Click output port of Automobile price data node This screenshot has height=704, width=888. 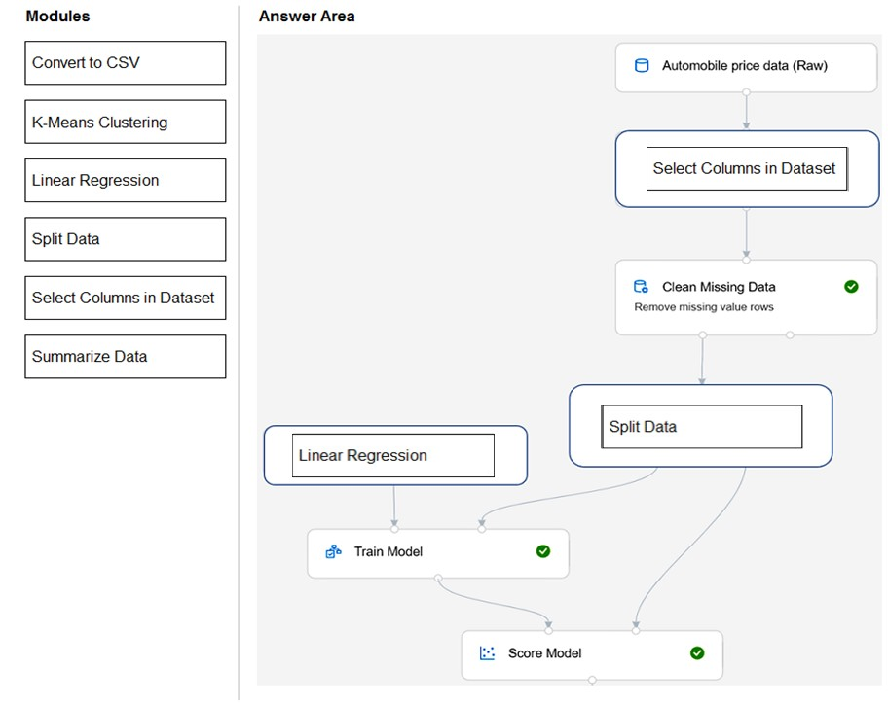pos(746,92)
